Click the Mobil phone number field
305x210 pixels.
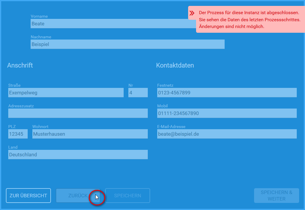click(x=227, y=113)
